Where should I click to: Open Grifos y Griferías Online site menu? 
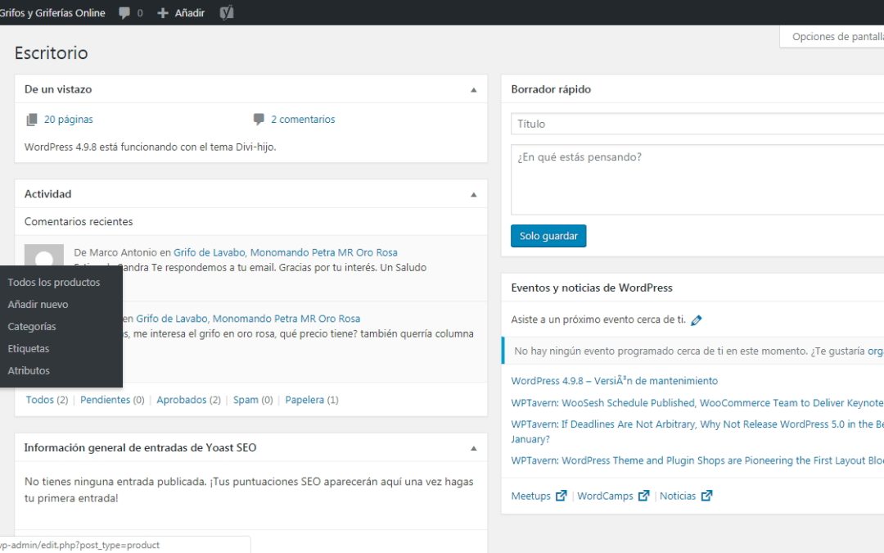point(52,13)
